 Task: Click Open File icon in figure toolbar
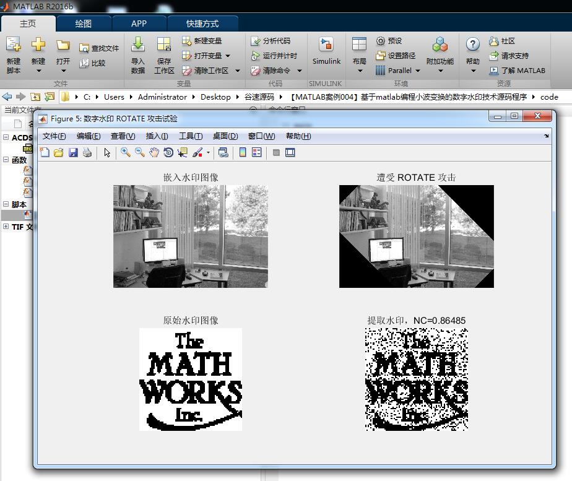coord(59,152)
